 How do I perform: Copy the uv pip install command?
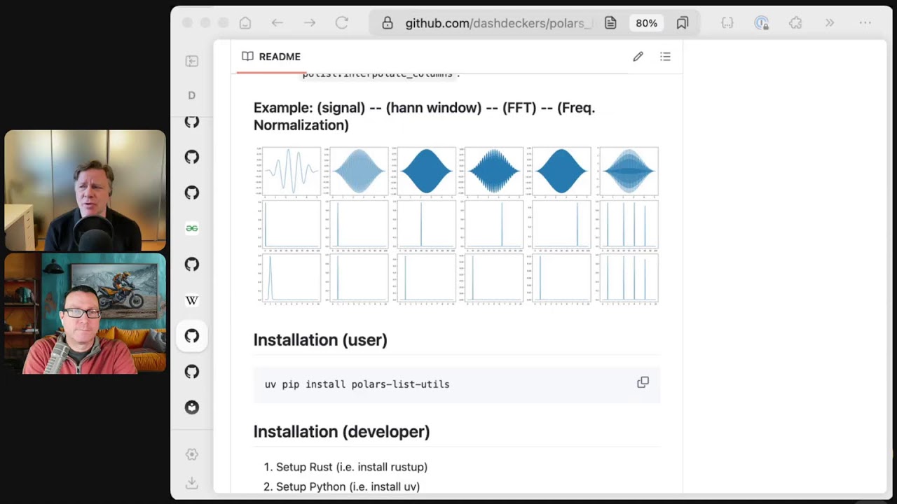point(643,382)
